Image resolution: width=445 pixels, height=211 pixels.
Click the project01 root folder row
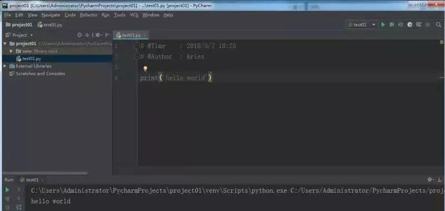point(57,43)
